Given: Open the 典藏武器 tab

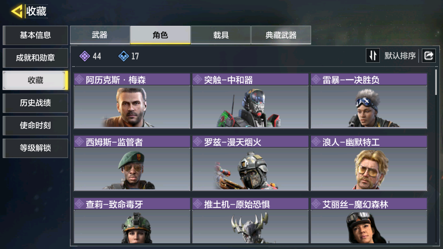Looking at the screenshot, I should 281,35.
